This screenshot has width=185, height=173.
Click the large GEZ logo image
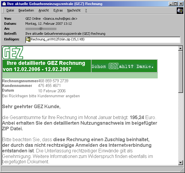point(13,53)
